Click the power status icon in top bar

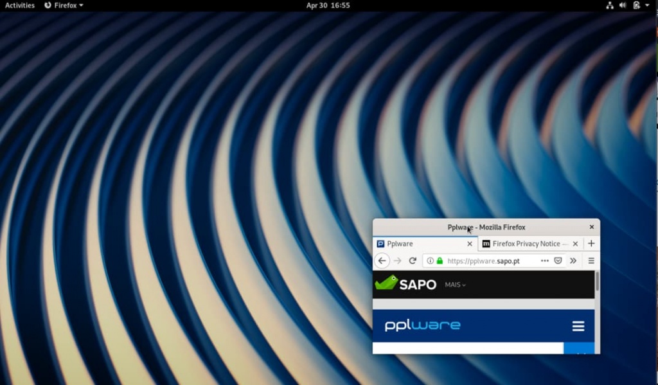coord(637,5)
